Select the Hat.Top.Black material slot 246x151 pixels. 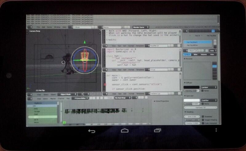point(197,42)
